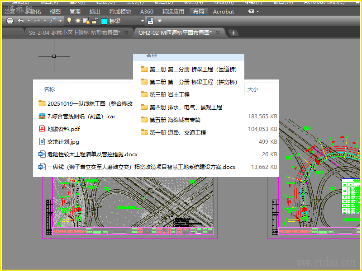Toggle the layer lock padlock
Screen dimensions: 362x271
(x=94, y=21)
